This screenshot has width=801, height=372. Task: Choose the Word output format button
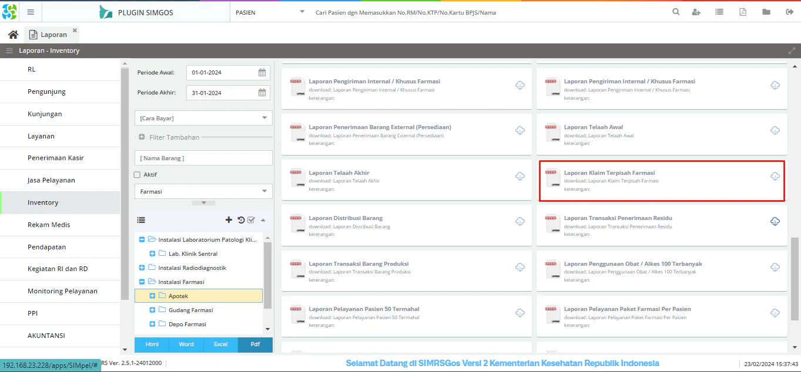tap(186, 344)
